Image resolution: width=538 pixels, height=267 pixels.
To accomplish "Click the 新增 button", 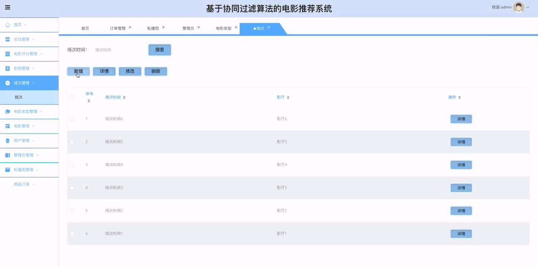I will click(78, 71).
